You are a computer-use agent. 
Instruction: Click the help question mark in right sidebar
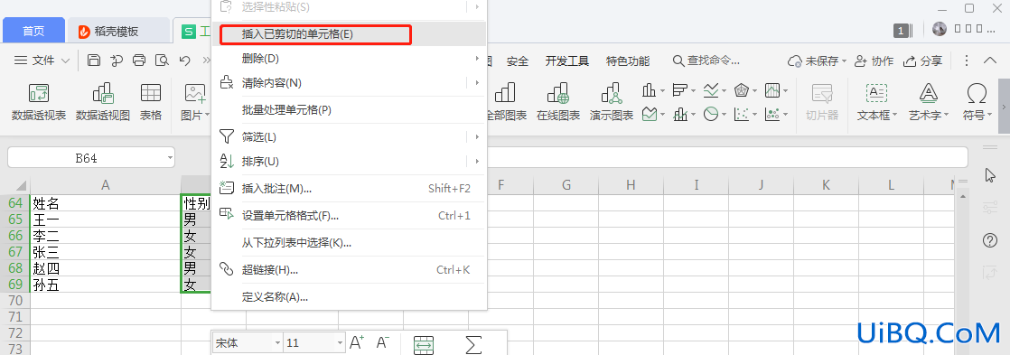click(990, 240)
